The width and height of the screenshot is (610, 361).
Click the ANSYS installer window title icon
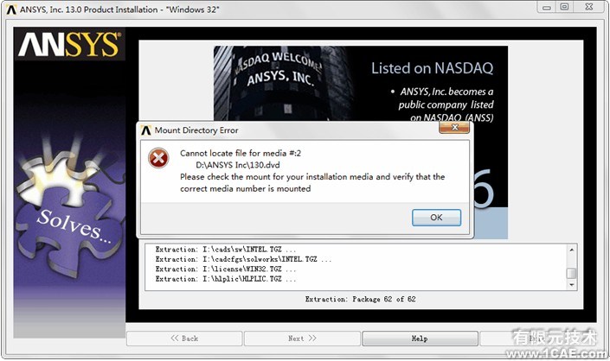coord(11,9)
